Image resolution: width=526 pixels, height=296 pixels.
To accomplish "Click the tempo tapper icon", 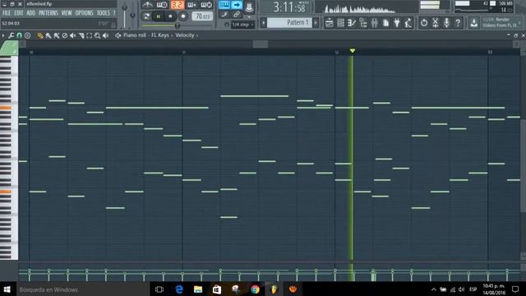I will pyautogui.click(x=408, y=23).
